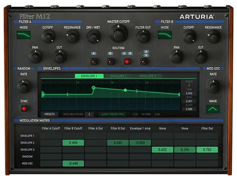The image size is (237, 179).
Task: Click Mod Osc cell value -0.448
Action: [73, 164]
